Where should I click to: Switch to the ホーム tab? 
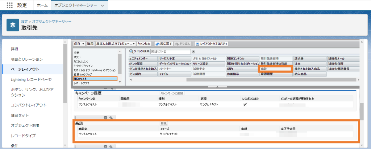click(42, 5)
